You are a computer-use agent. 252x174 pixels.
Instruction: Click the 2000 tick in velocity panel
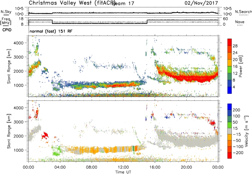[18, 136]
